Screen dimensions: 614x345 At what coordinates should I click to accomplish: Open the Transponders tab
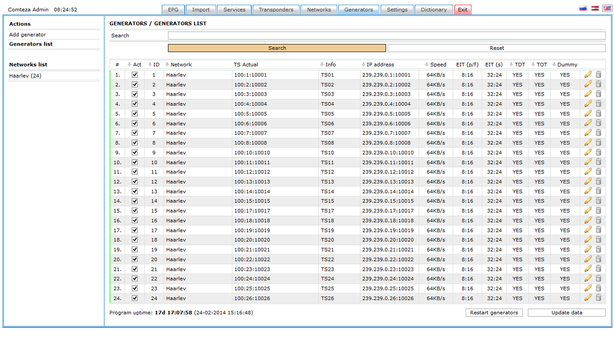pyautogui.click(x=276, y=9)
